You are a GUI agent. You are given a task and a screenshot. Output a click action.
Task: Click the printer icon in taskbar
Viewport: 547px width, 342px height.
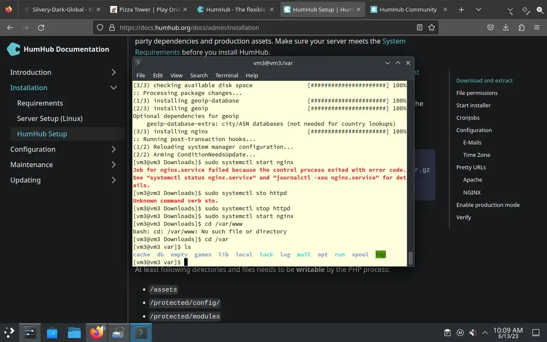119,332
